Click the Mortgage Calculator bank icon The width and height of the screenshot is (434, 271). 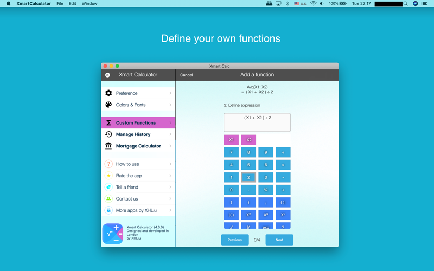point(108,146)
